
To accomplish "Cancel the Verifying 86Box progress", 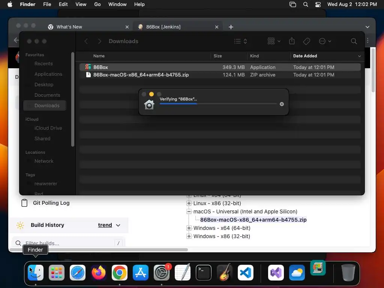I will [282, 104].
